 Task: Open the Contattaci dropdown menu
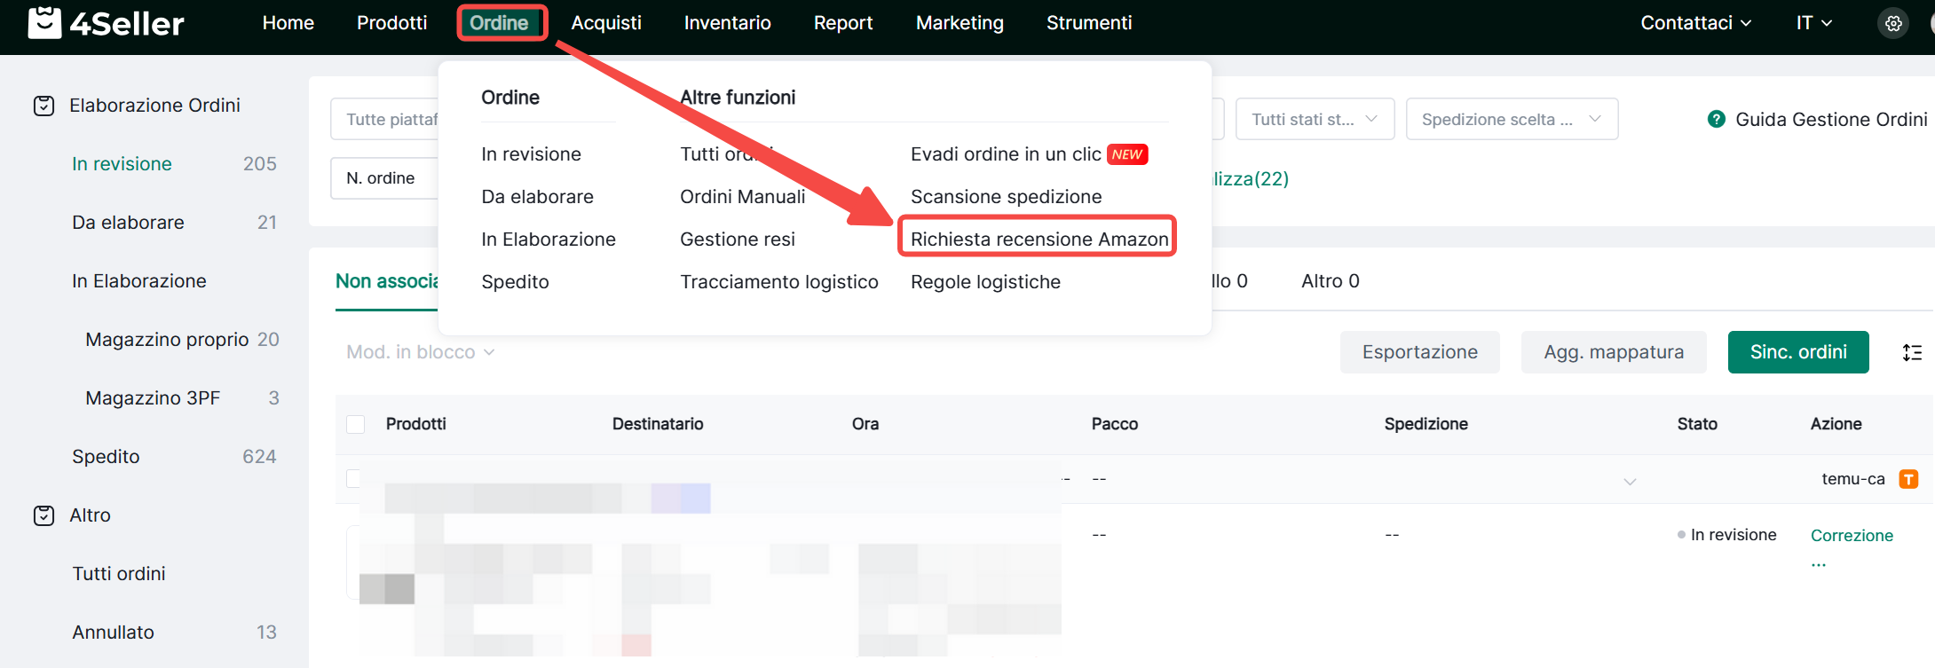[x=1694, y=23]
